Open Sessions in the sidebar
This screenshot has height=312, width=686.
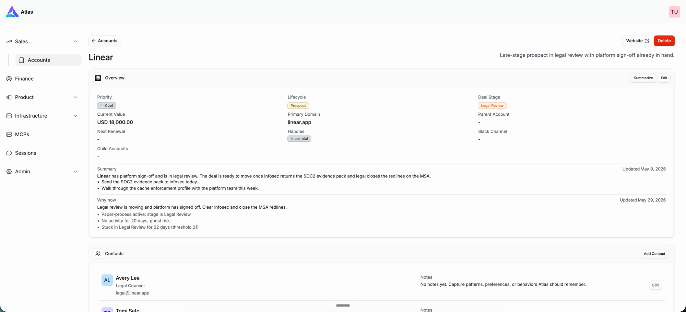pyautogui.click(x=42, y=153)
